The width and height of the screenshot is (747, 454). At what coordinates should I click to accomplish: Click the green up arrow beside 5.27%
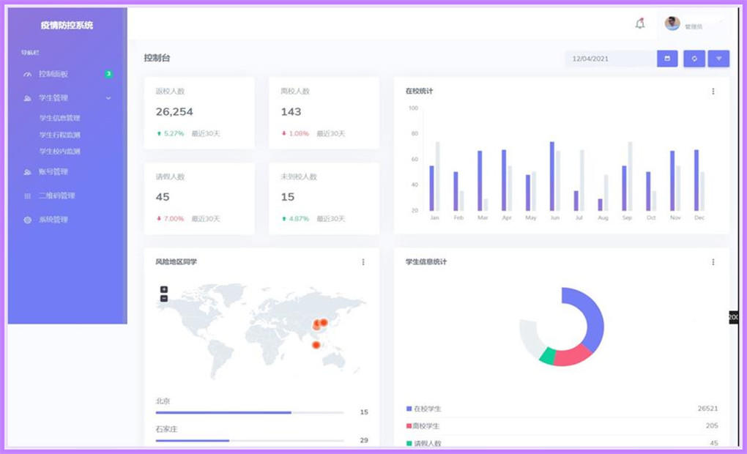pyautogui.click(x=159, y=134)
